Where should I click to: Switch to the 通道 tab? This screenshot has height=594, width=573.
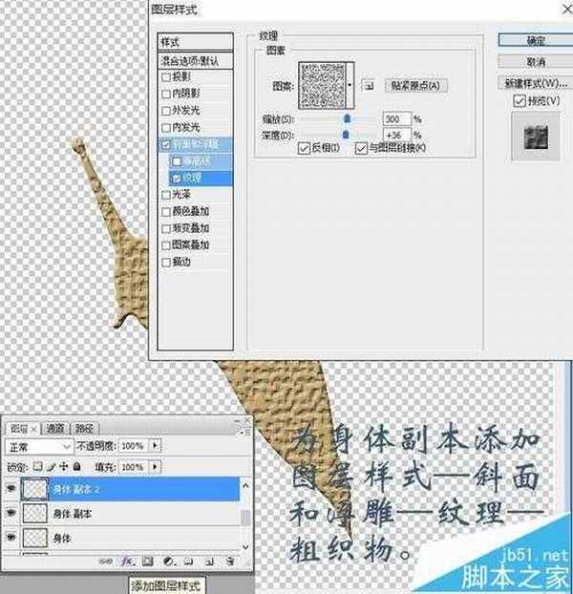pos(55,429)
